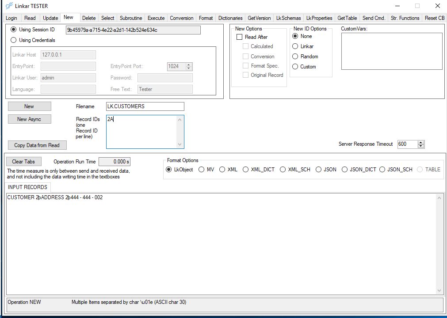
Task: Select the Reset CB tab
Action: coord(435,18)
